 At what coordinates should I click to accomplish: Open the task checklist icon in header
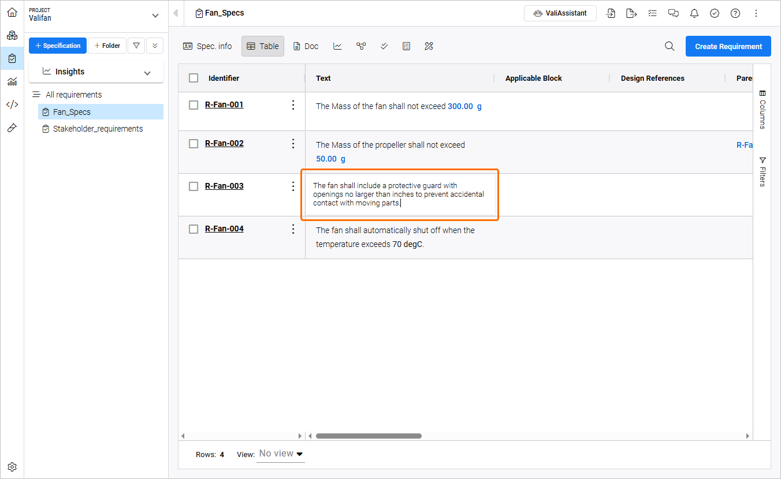(652, 13)
